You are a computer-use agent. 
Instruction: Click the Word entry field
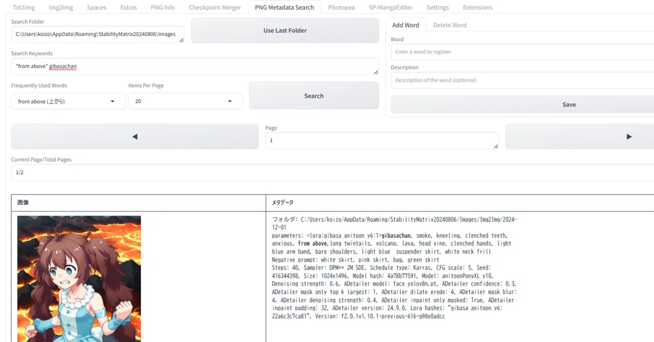pos(522,52)
